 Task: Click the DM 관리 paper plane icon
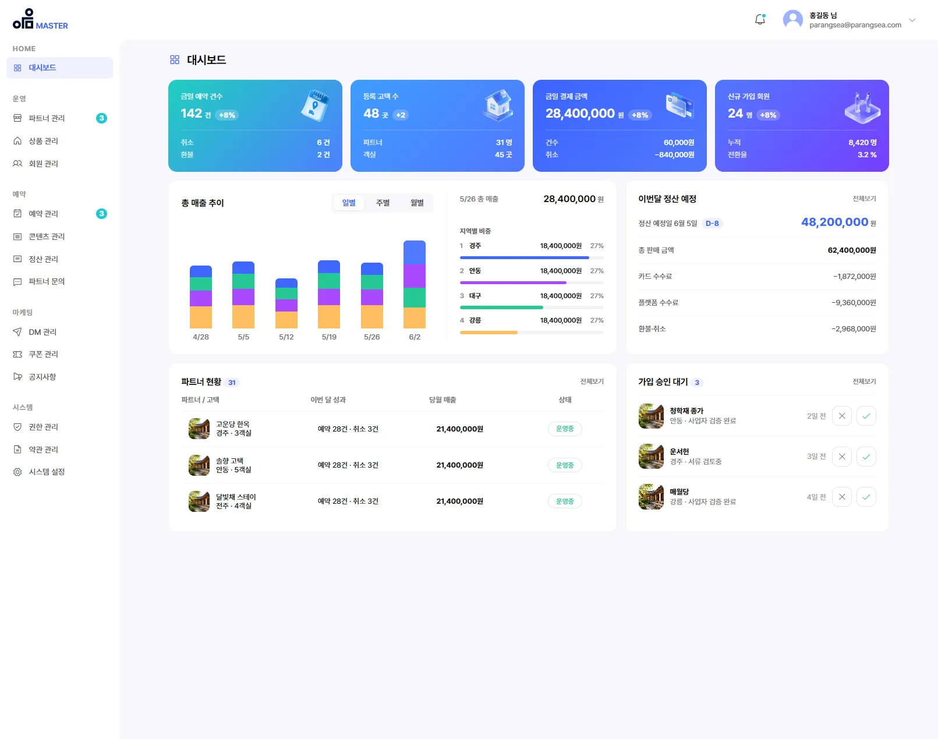17,332
